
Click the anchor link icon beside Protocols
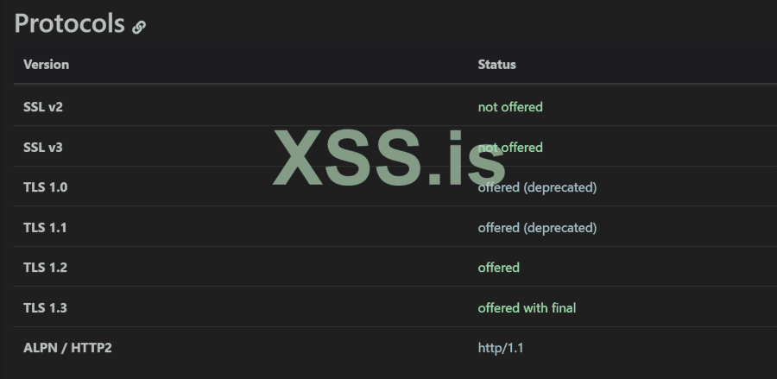pyautogui.click(x=139, y=27)
